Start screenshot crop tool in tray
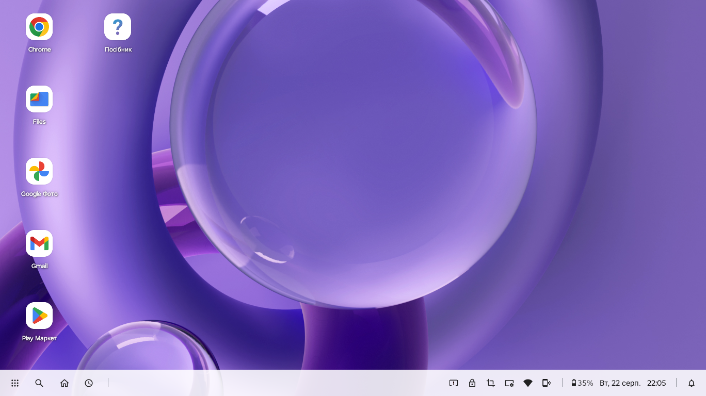706x396 pixels. (491, 383)
